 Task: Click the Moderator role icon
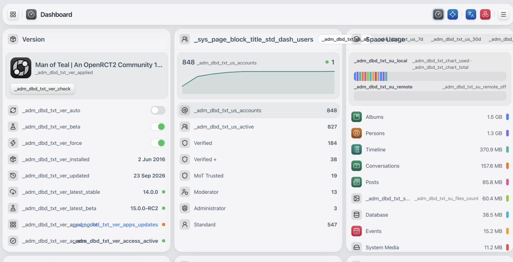[x=185, y=192]
